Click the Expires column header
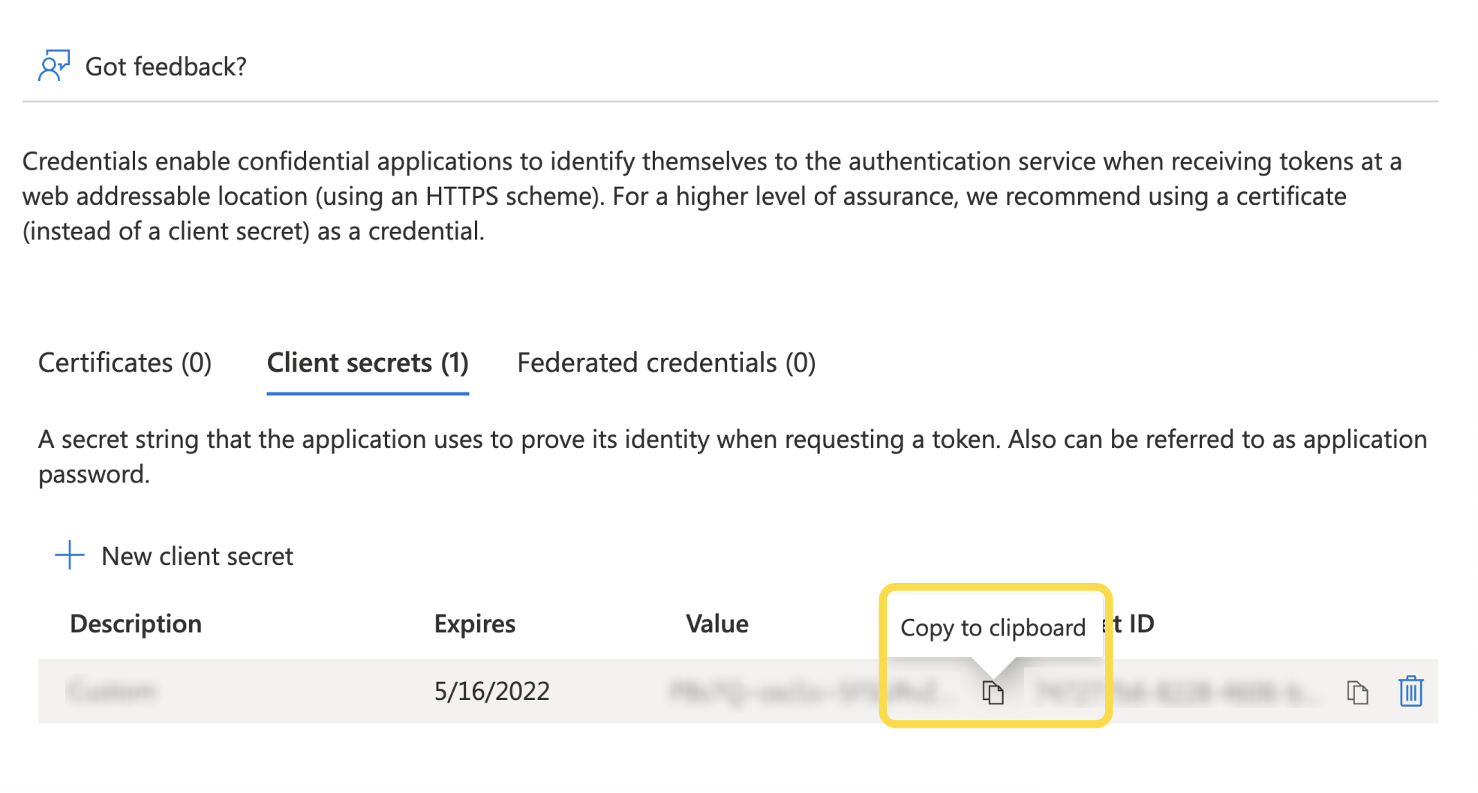The width and height of the screenshot is (1478, 793). (x=474, y=623)
